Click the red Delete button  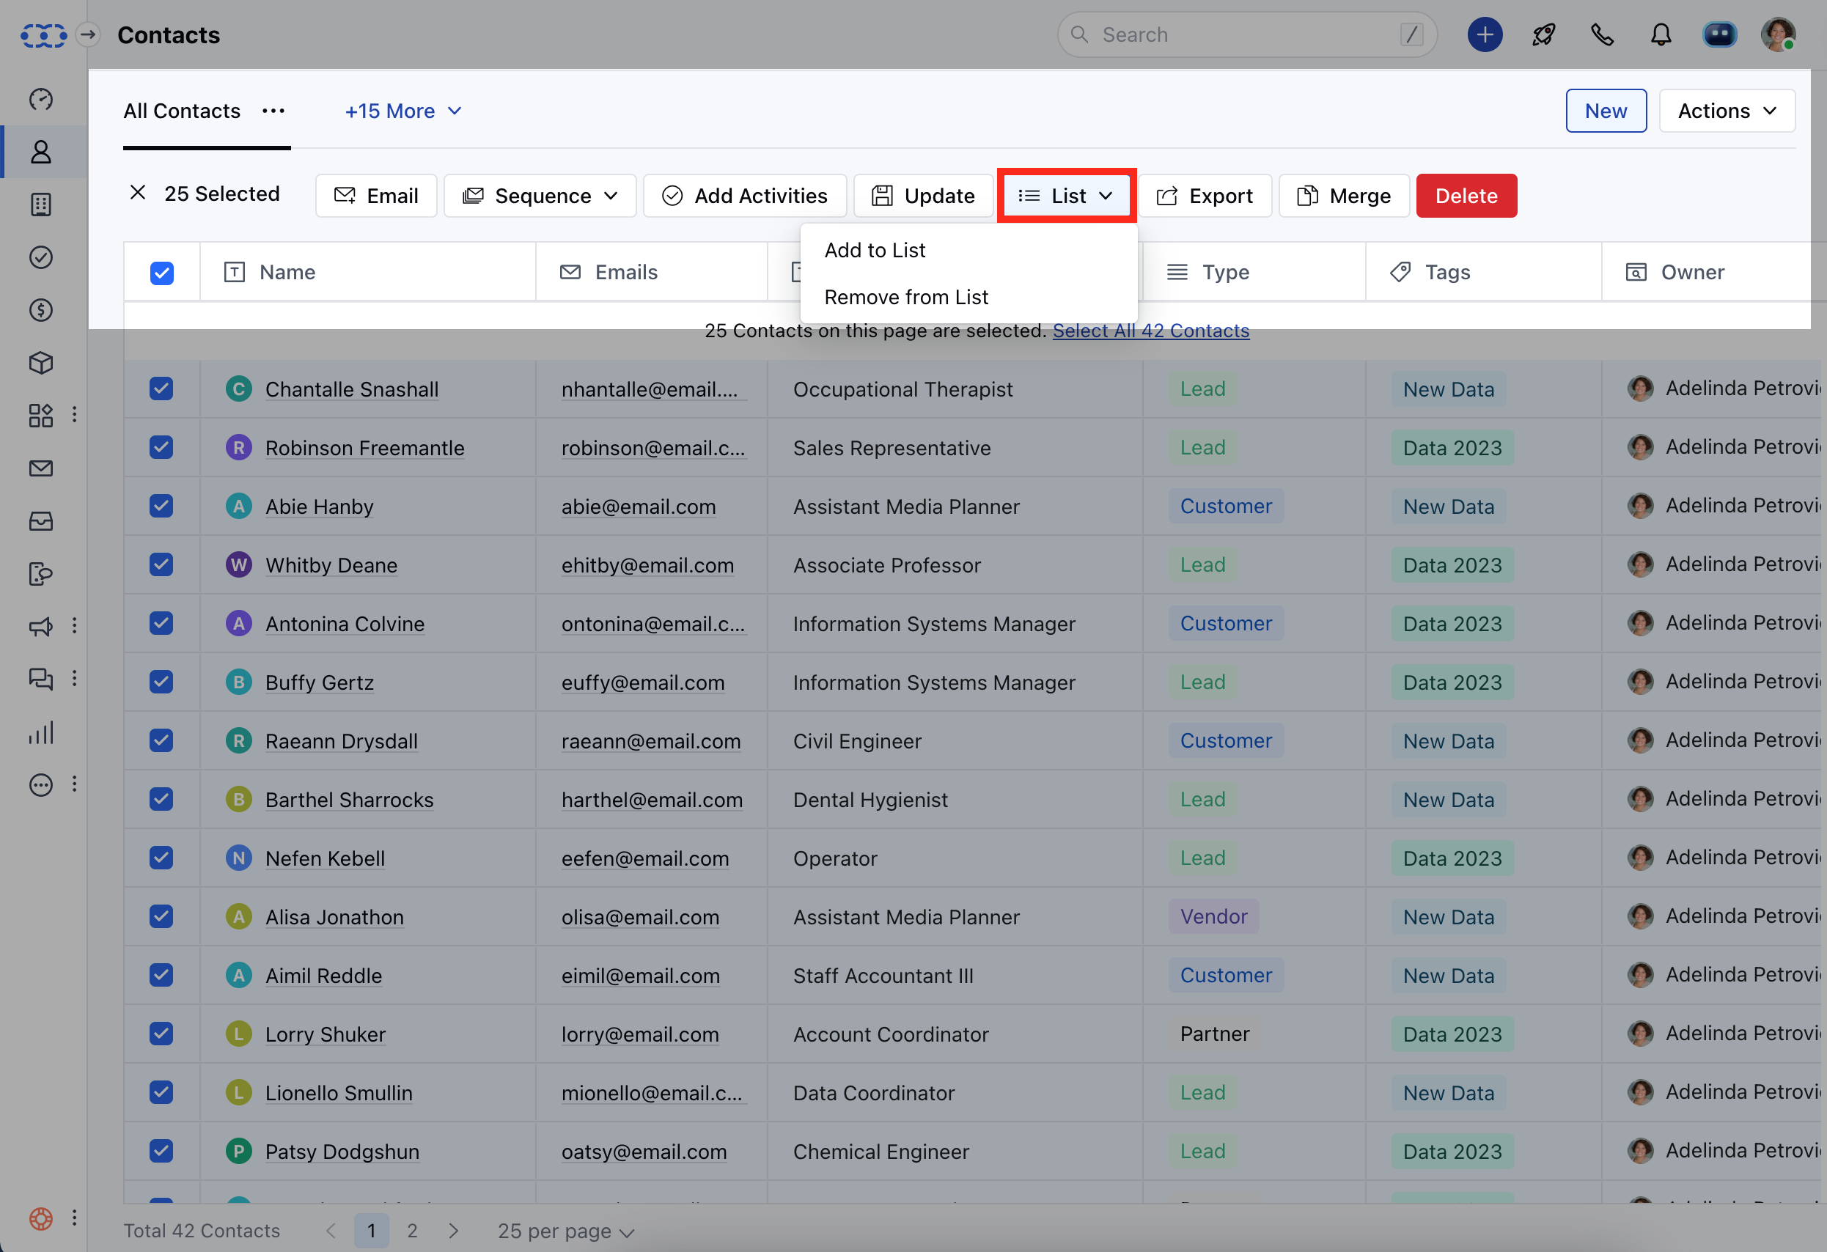1466,196
